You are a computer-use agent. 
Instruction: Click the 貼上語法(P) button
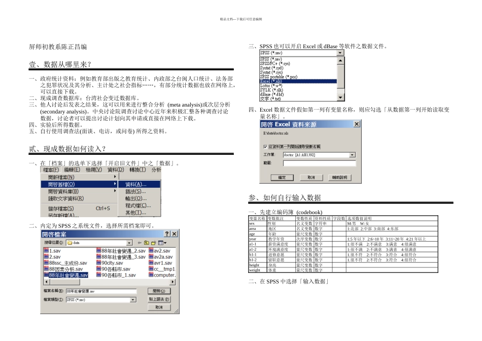coord(159,299)
